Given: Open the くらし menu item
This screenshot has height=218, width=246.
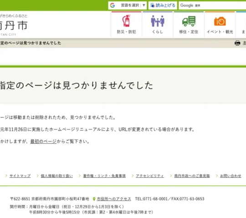Looking at the screenshot, I should coord(158,25).
